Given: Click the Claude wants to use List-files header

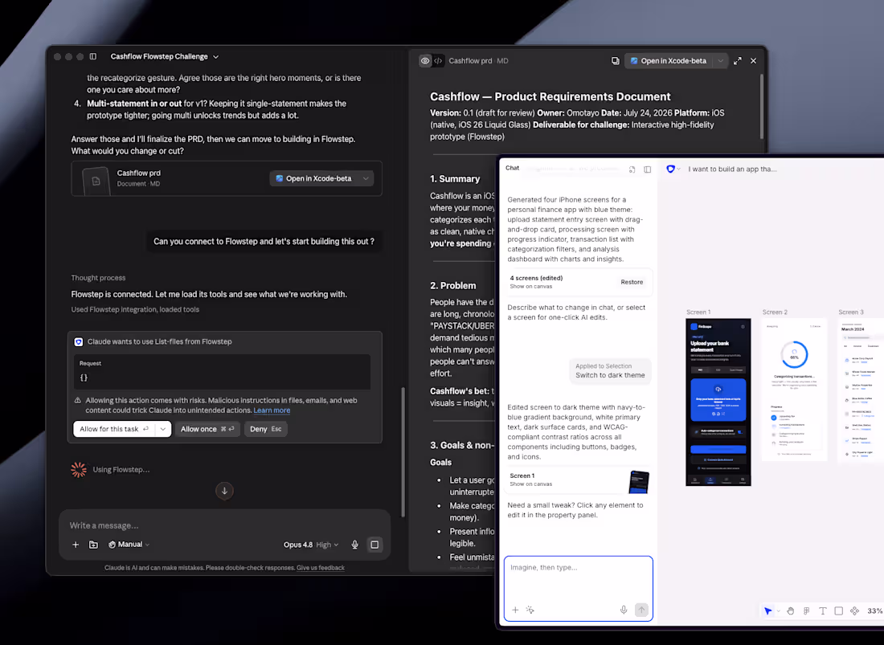Looking at the screenshot, I should tap(160, 341).
